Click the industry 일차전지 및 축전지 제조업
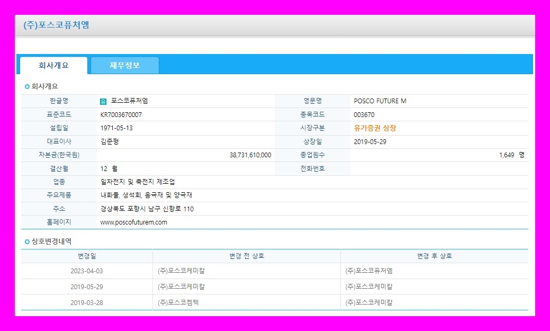The width and height of the screenshot is (550, 331). click(138, 182)
